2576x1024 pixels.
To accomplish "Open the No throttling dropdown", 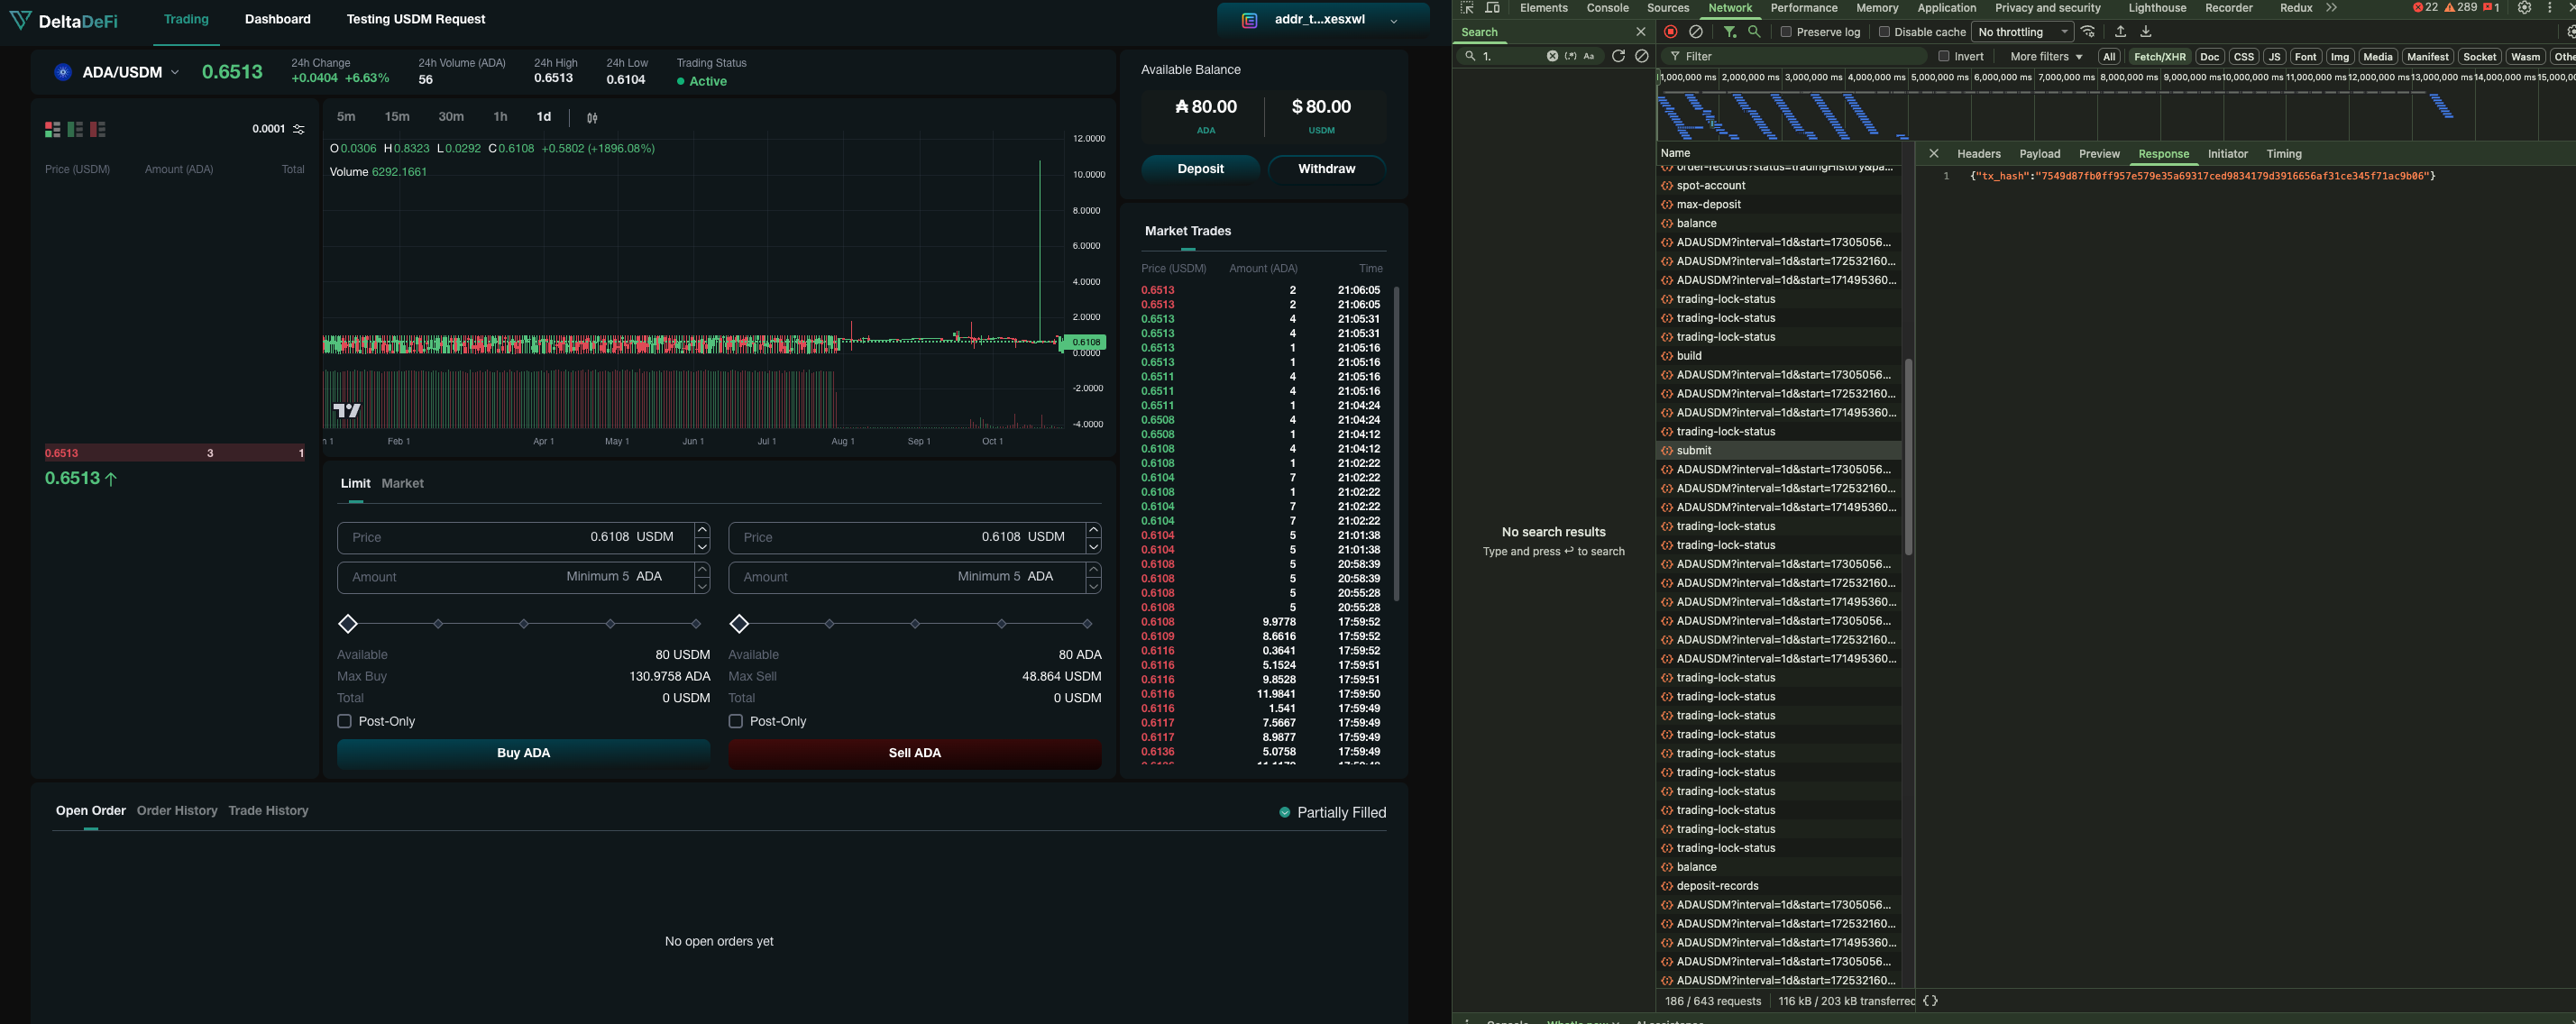I will point(2022,32).
